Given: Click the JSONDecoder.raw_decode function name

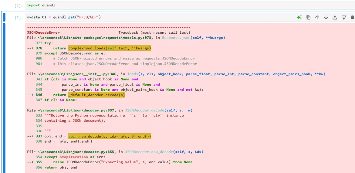Looking at the screenshot, I should tap(149, 152).
